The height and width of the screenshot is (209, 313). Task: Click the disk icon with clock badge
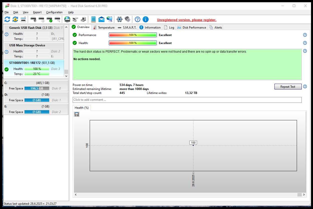click(41, 19)
